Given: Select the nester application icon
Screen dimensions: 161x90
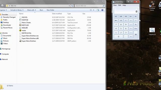Looking at the screenshot, I should click(x=20, y=30).
